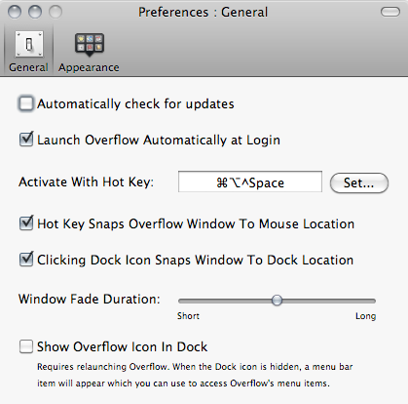Disable Clicking Dock Icon Snaps Window checkbox
The height and width of the screenshot is (404, 408).
pyautogui.click(x=26, y=260)
